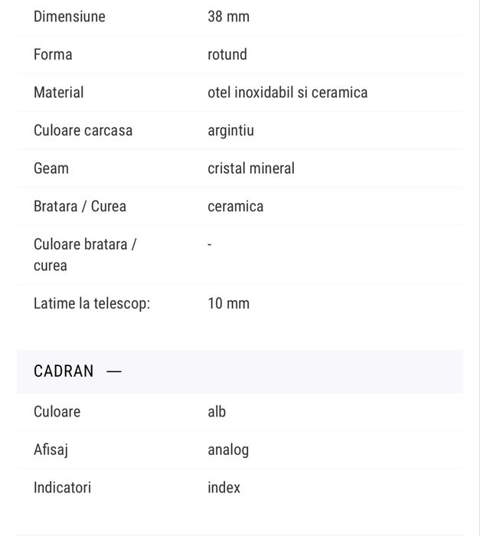Image resolution: width=480 pixels, height=536 pixels.
Task: Click the otel inoxidabil si ceramica value
Action: click(x=287, y=93)
